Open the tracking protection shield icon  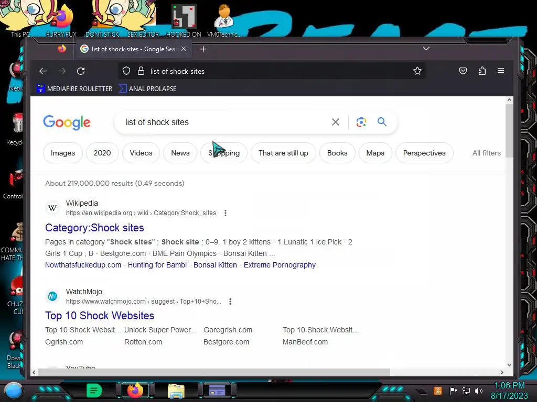pyautogui.click(x=126, y=71)
